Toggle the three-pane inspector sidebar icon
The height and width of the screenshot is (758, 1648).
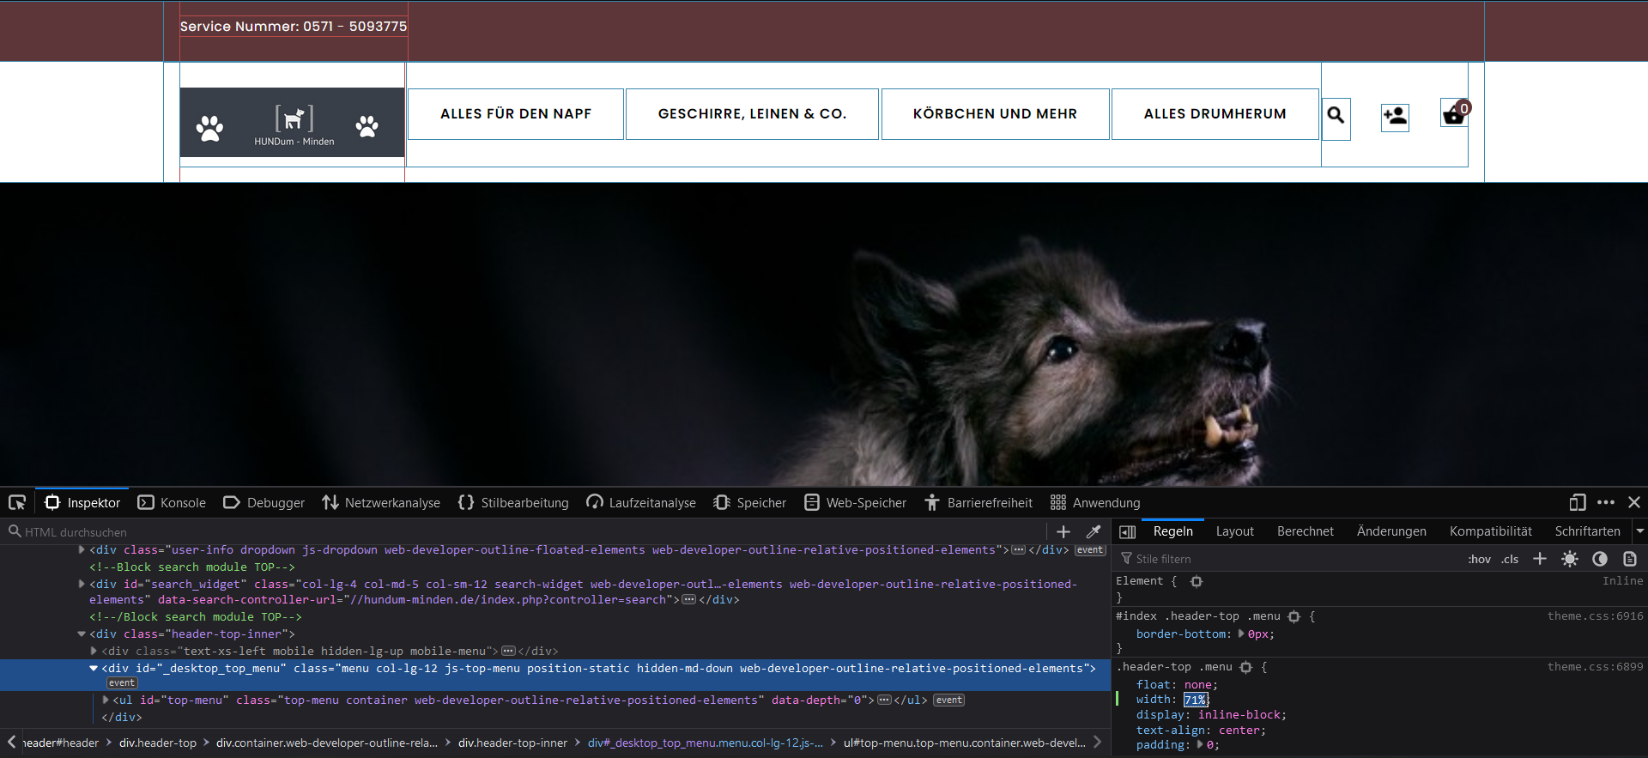[1128, 531]
